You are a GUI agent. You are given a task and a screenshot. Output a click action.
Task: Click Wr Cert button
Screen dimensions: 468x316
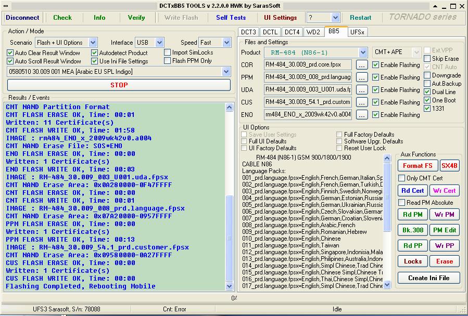coord(445,191)
